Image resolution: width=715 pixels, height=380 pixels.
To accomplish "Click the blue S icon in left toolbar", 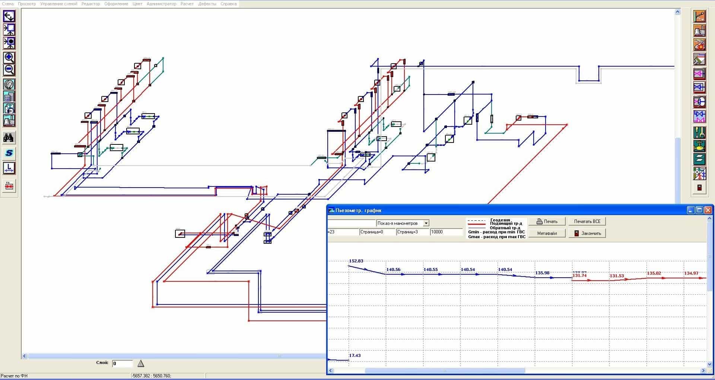I will pos(9,153).
